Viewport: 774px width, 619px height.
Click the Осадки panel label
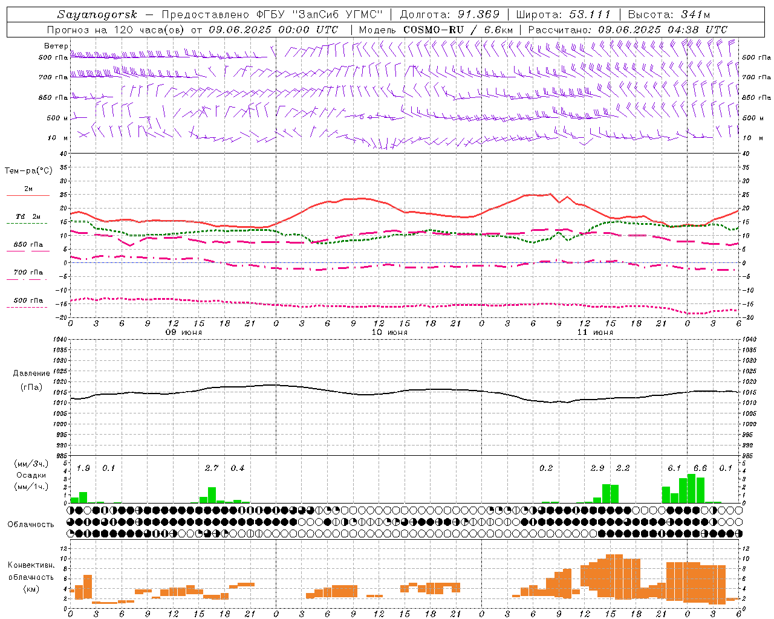31,475
